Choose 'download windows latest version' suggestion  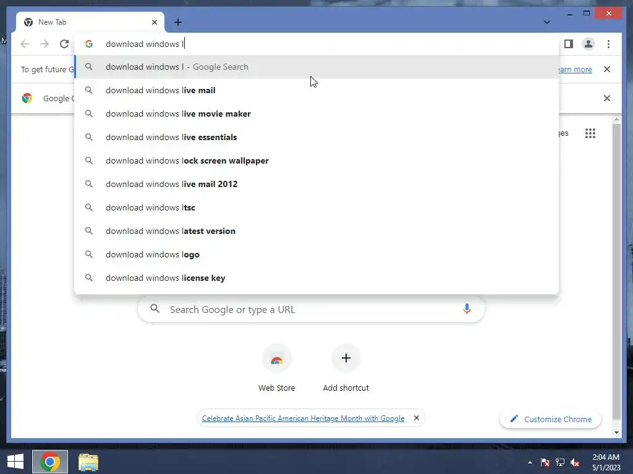point(317,231)
